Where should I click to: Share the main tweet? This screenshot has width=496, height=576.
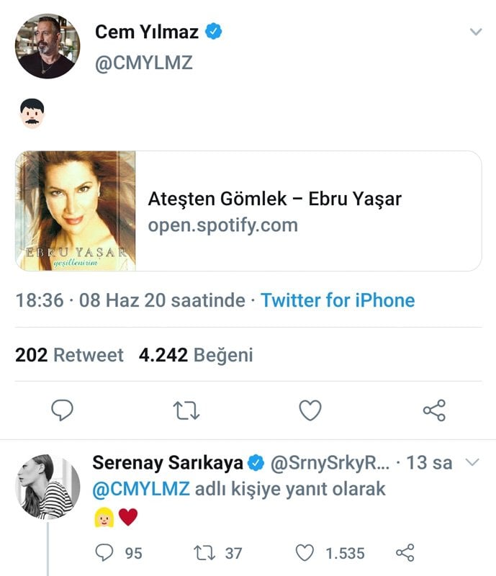(434, 410)
